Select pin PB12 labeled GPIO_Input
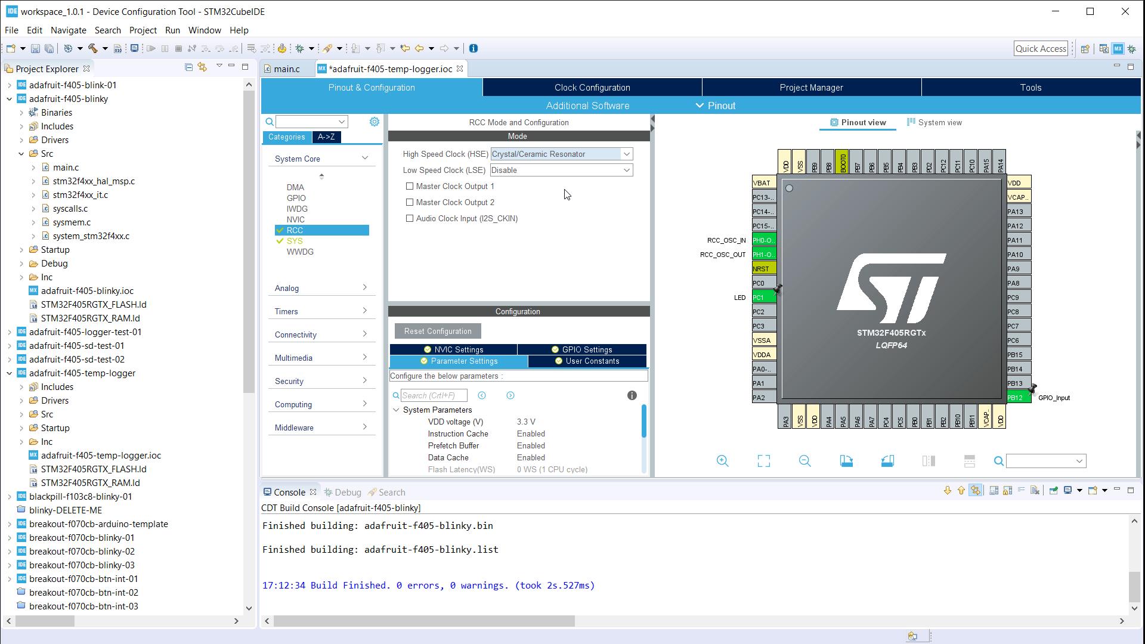Screen dimensions: 1145x644 [x=1017, y=397]
